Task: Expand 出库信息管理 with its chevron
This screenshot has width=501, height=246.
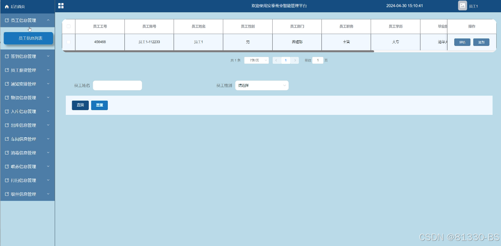Action: click(48, 125)
